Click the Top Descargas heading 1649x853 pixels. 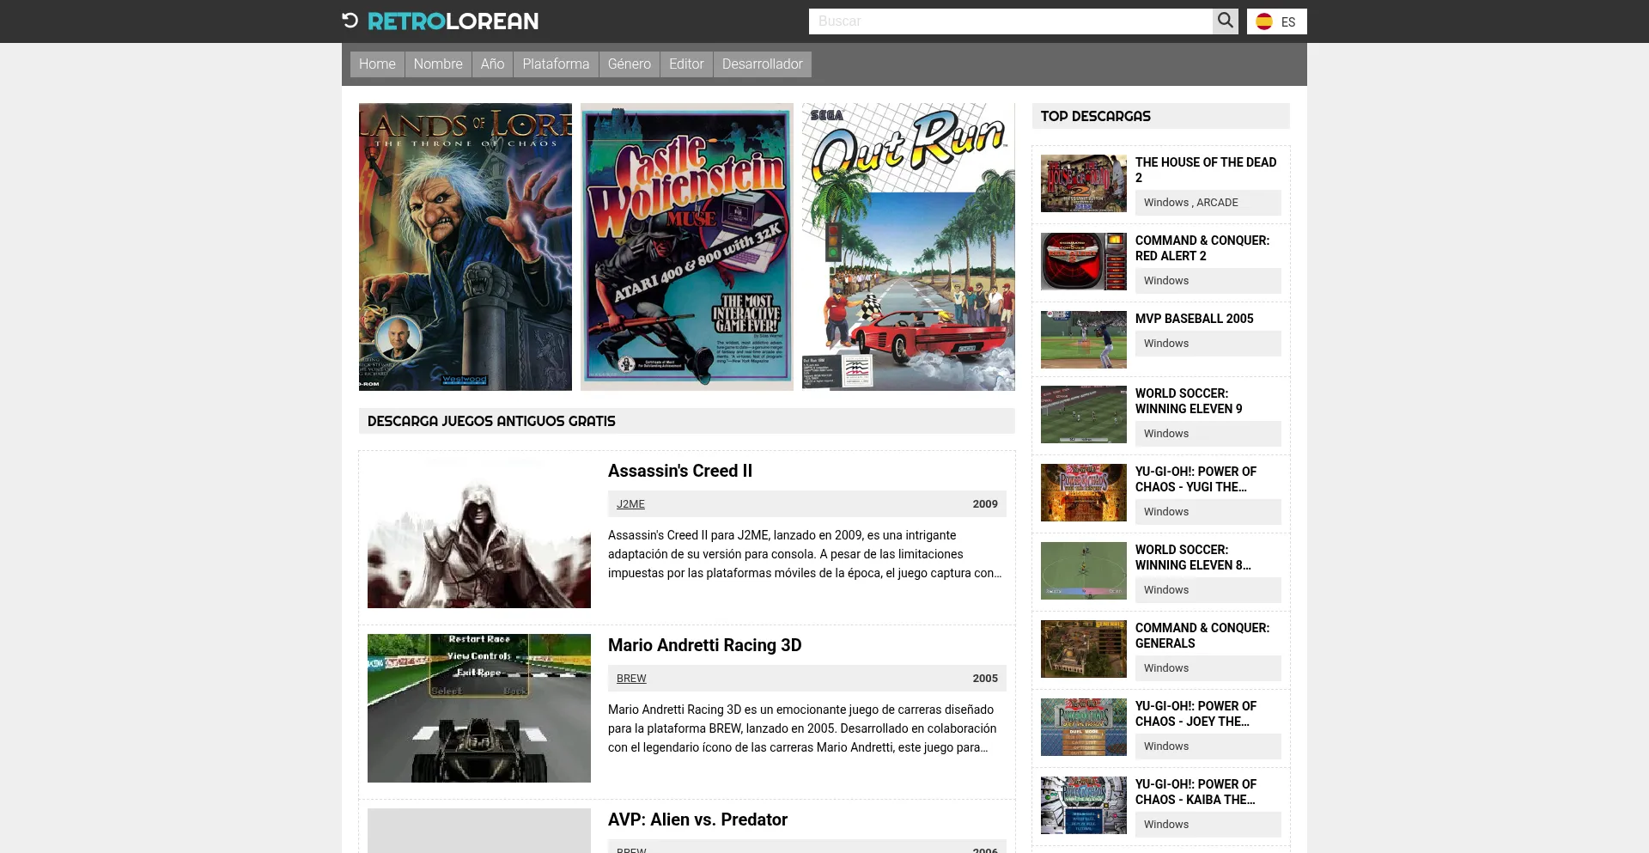tap(1096, 116)
